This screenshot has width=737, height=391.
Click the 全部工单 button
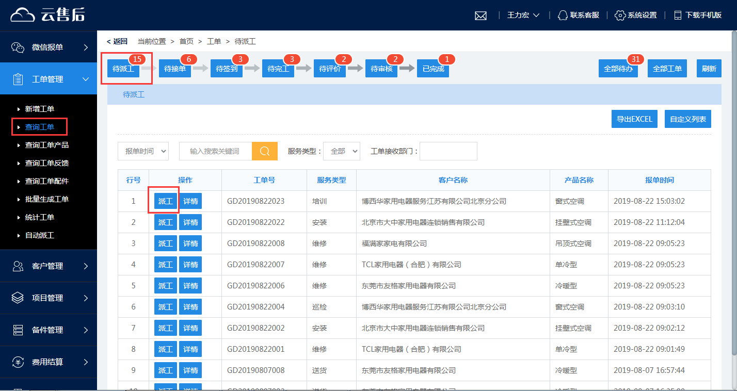click(667, 69)
